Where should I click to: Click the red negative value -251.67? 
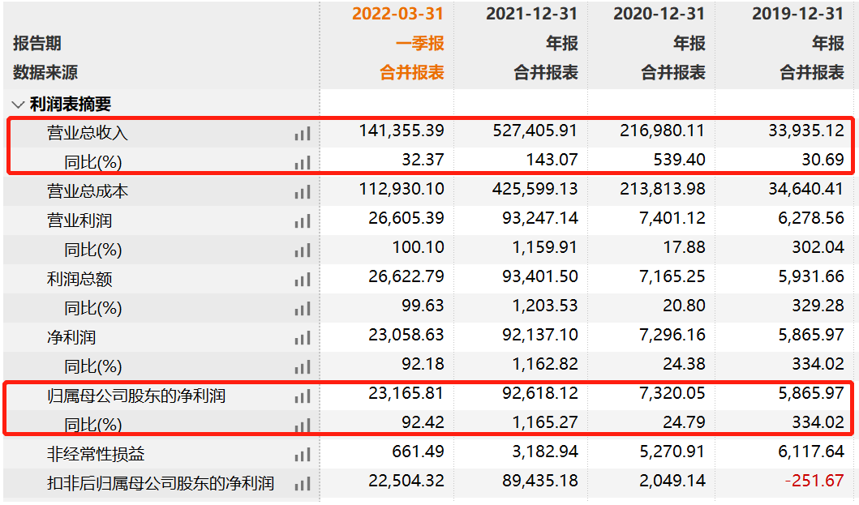pos(815,481)
